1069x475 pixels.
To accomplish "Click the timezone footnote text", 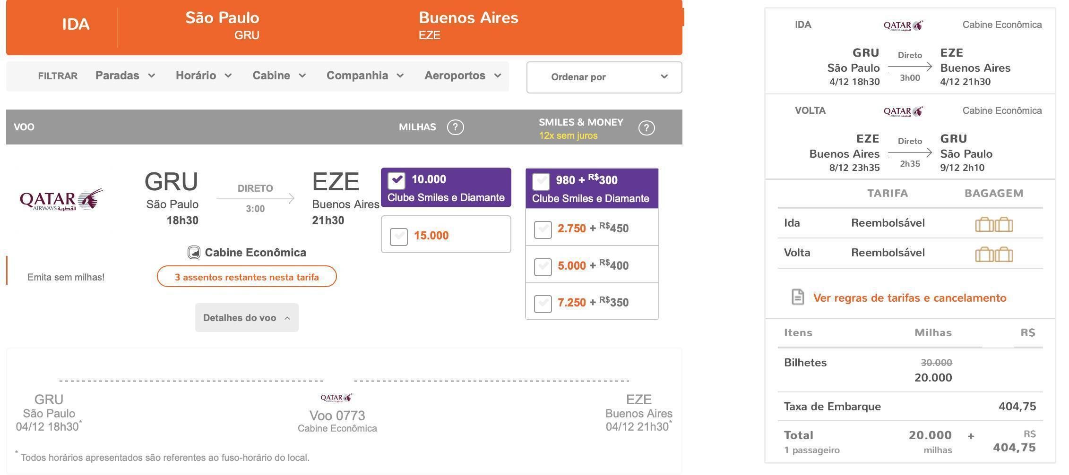I will (163, 457).
